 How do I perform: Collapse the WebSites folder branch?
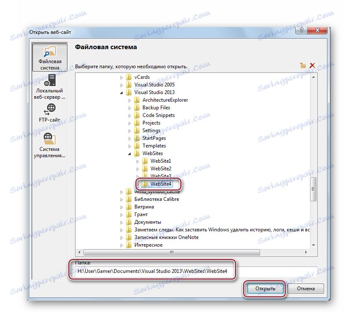tap(129, 153)
